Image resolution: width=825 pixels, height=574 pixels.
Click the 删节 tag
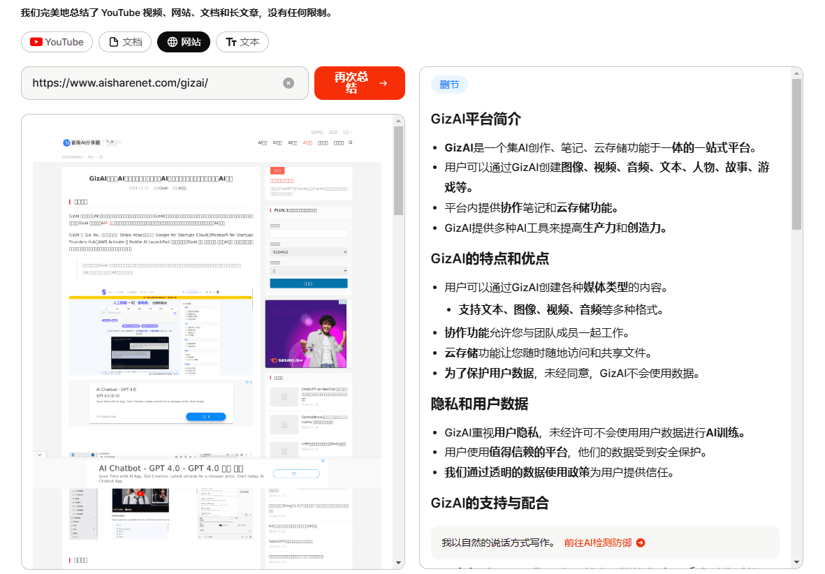coord(449,84)
